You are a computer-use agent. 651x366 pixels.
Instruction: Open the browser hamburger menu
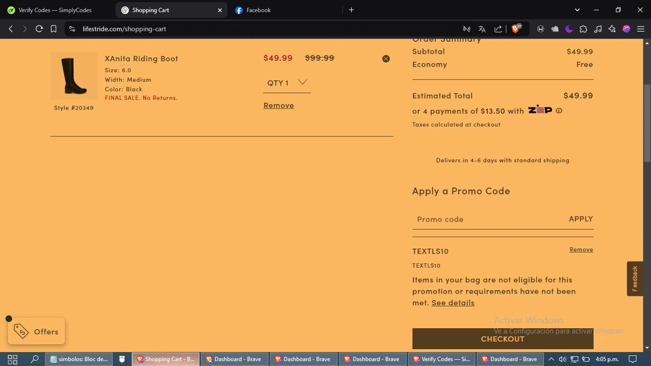coord(641,29)
